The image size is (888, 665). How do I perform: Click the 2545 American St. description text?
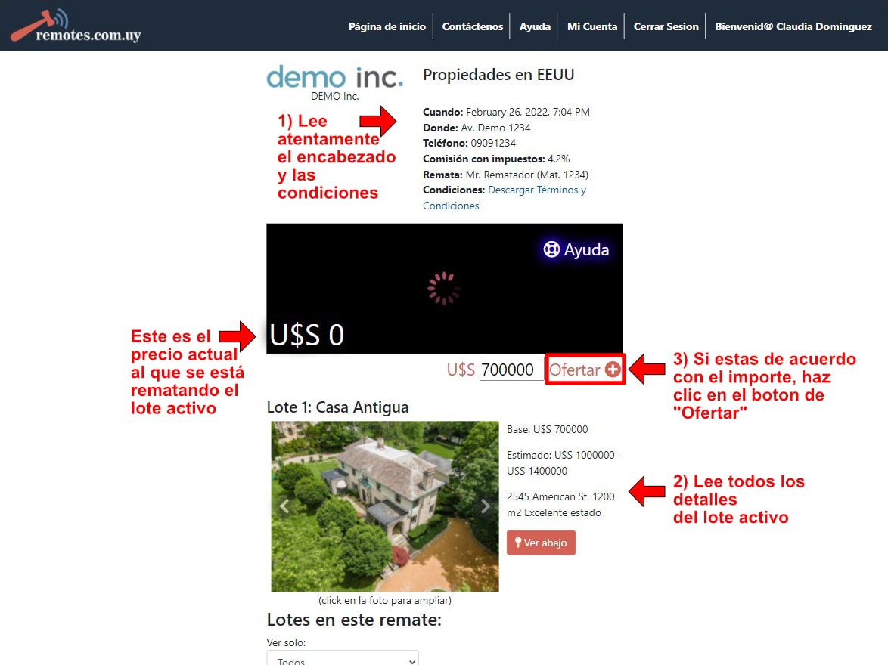560,504
